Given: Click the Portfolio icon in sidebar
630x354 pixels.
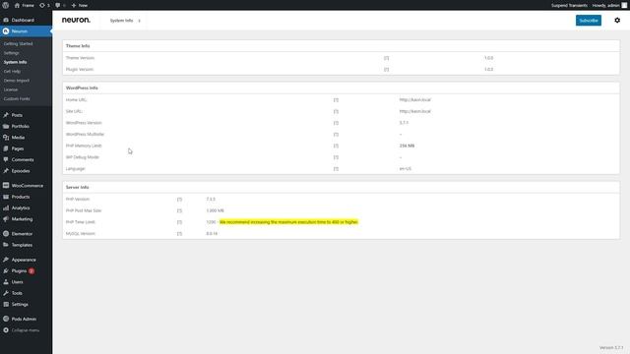Looking at the screenshot, I should [x=6, y=127].
